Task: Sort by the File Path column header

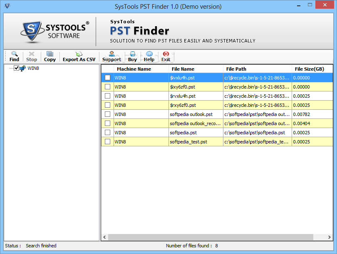Action: point(258,69)
